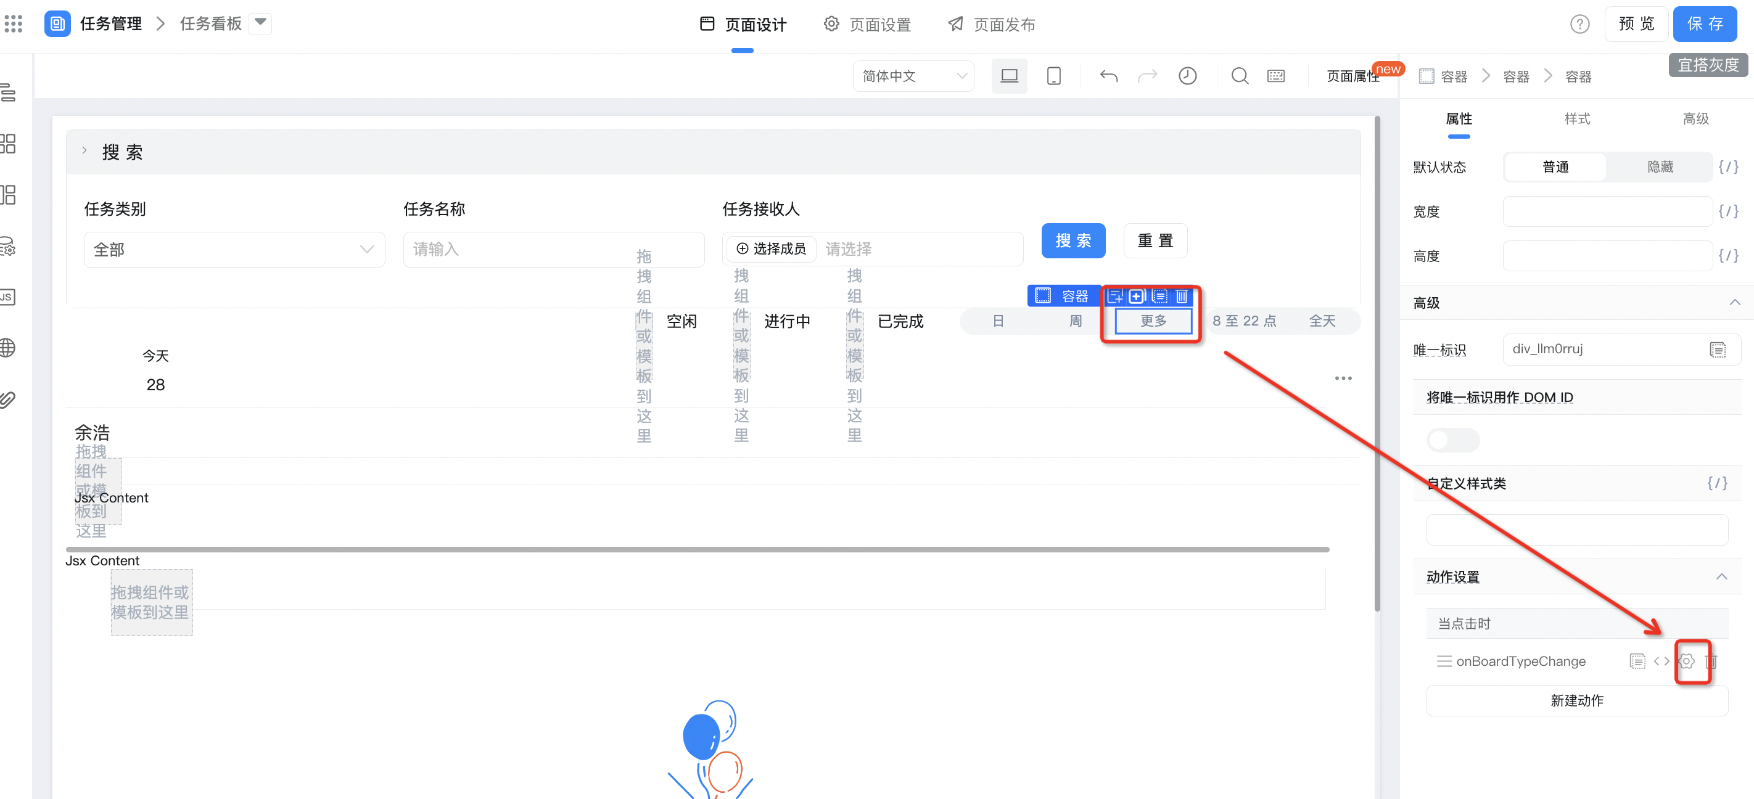Redo the last undone change
This screenshot has height=799, width=1754.
point(1148,76)
